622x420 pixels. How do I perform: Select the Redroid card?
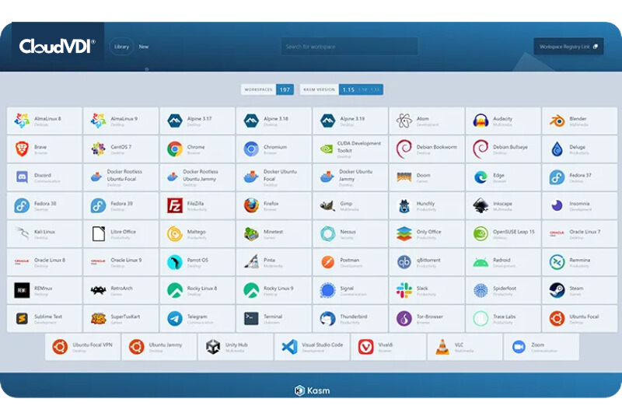[503, 262]
